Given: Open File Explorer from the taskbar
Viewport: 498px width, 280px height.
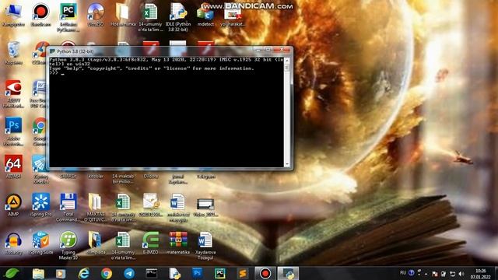Looking at the screenshot, I should pos(38,274).
